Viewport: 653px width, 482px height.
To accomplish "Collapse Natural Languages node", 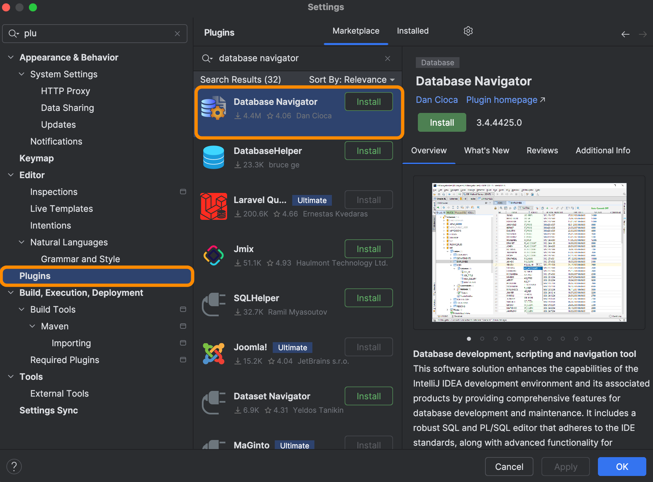I will pos(21,242).
